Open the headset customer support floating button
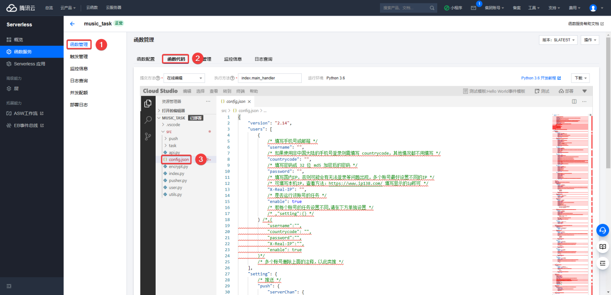The height and width of the screenshot is (295, 611). [x=602, y=230]
